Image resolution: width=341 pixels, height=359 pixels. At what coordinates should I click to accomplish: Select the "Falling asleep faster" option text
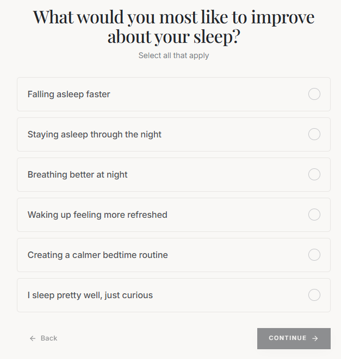coord(69,95)
